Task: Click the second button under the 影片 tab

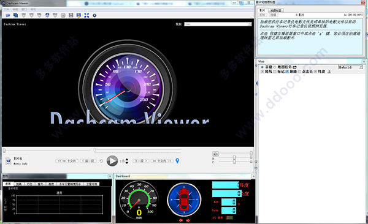Action: pos(273,15)
